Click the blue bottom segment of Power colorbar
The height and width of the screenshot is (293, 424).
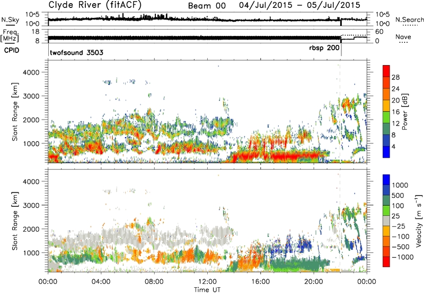(386, 152)
